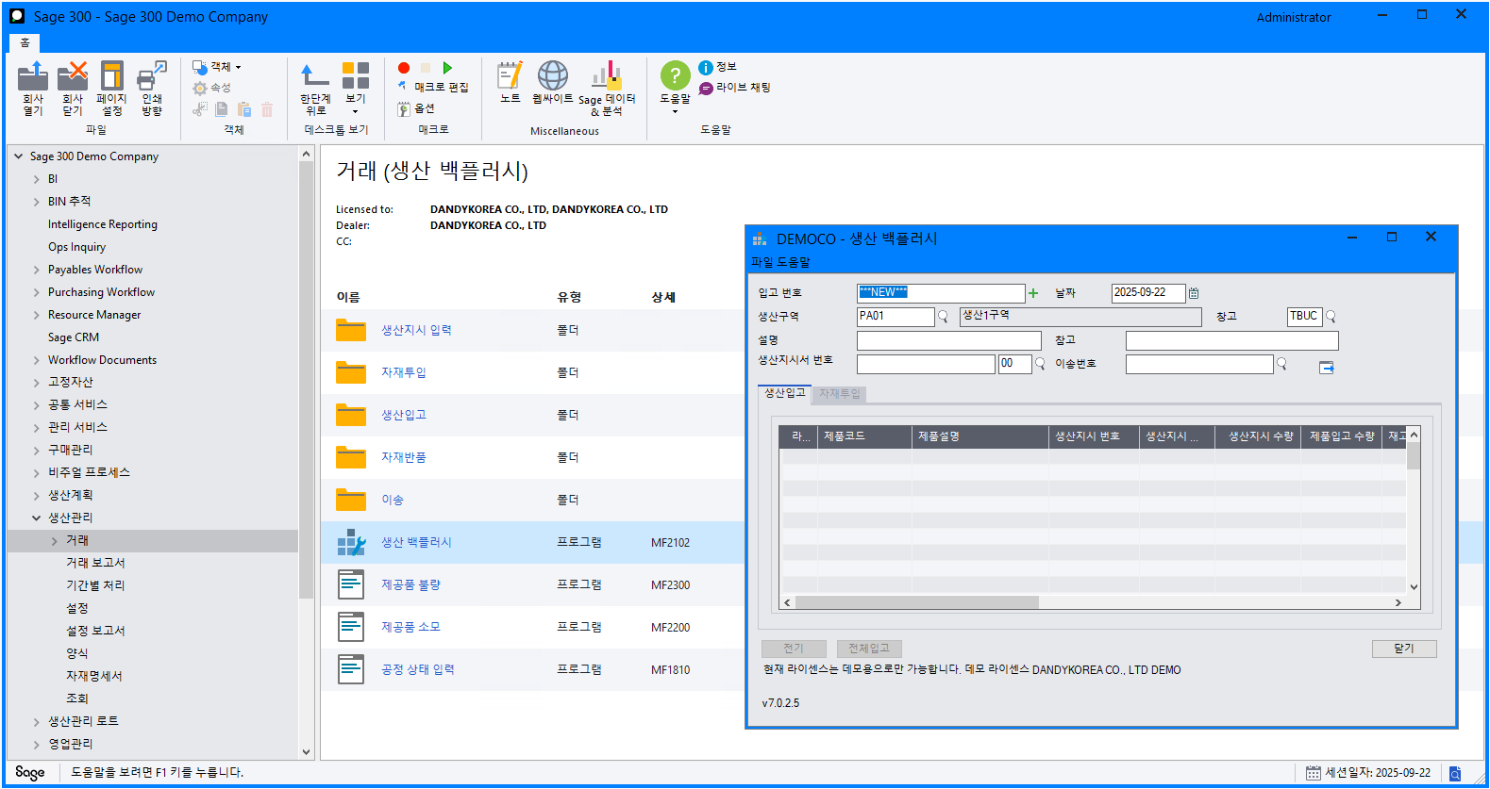Select Intelligence Reporting in the tree
The image size is (1490, 789).
103,224
